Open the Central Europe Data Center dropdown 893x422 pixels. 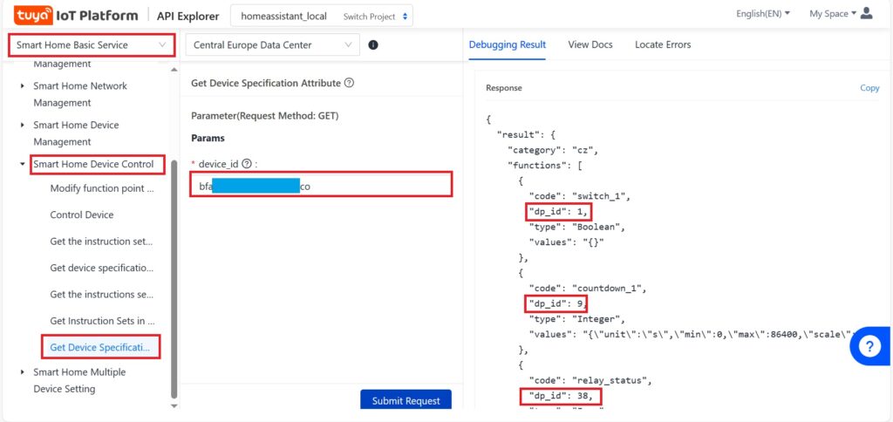tap(273, 45)
